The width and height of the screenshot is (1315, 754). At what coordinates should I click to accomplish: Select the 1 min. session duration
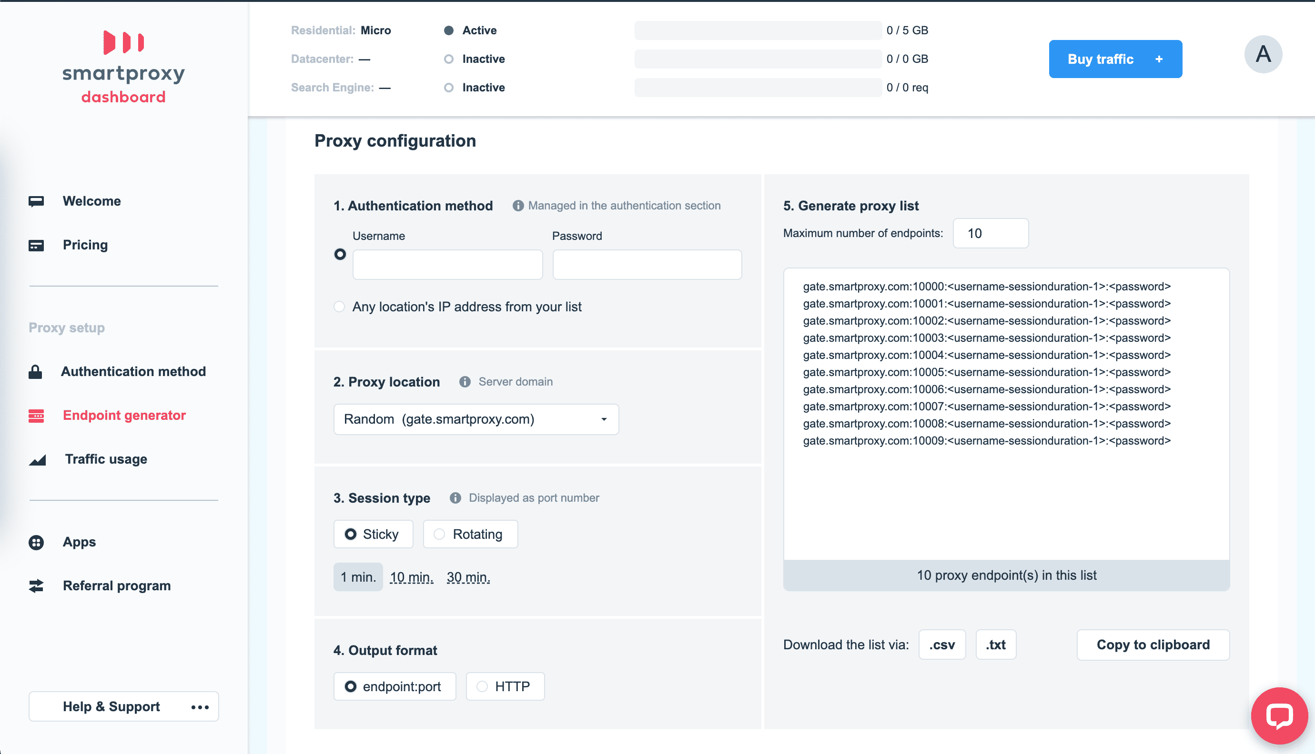[358, 577]
